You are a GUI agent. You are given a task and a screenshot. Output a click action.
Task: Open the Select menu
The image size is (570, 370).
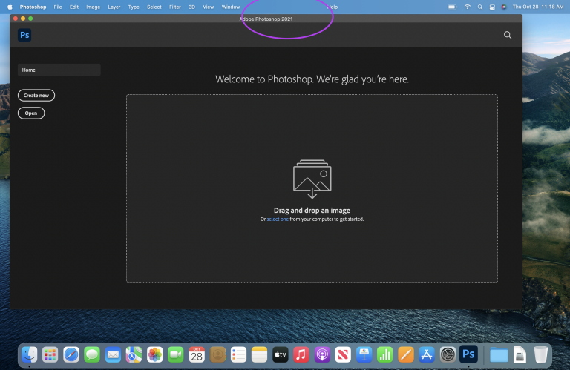coord(154,7)
